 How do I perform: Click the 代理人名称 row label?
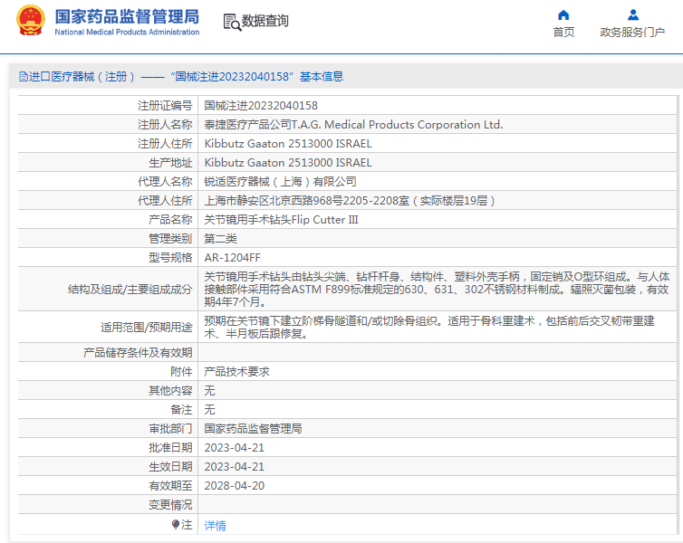tap(165, 181)
